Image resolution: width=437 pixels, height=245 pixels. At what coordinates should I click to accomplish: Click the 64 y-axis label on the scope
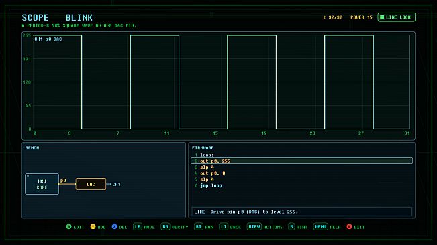coord(28,106)
